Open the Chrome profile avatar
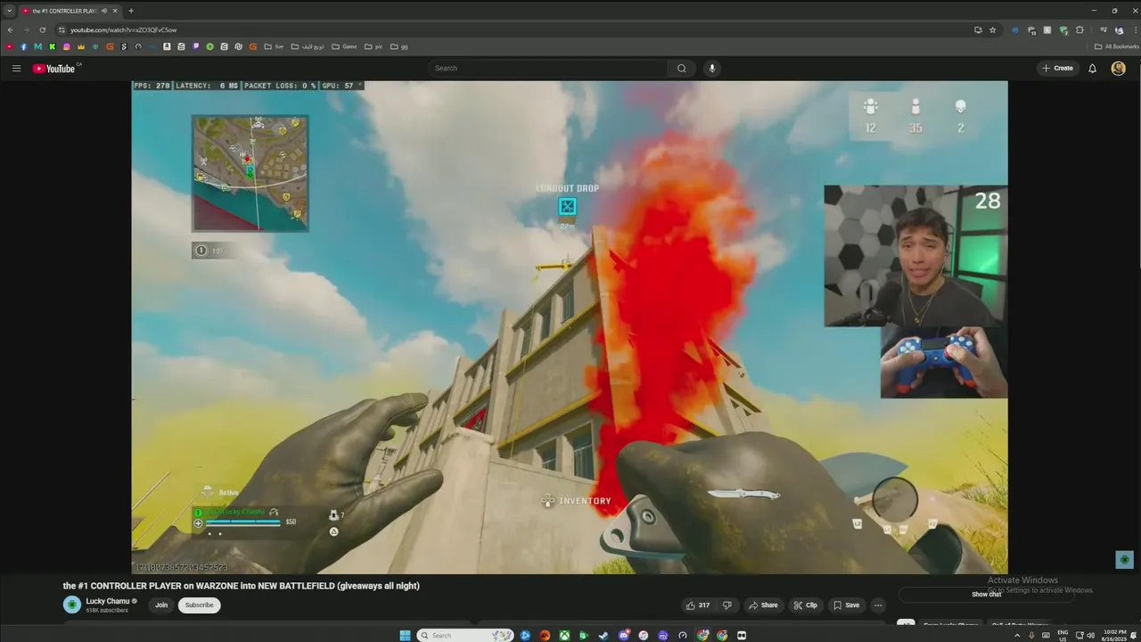This screenshot has width=1141, height=642. [x=1120, y=29]
